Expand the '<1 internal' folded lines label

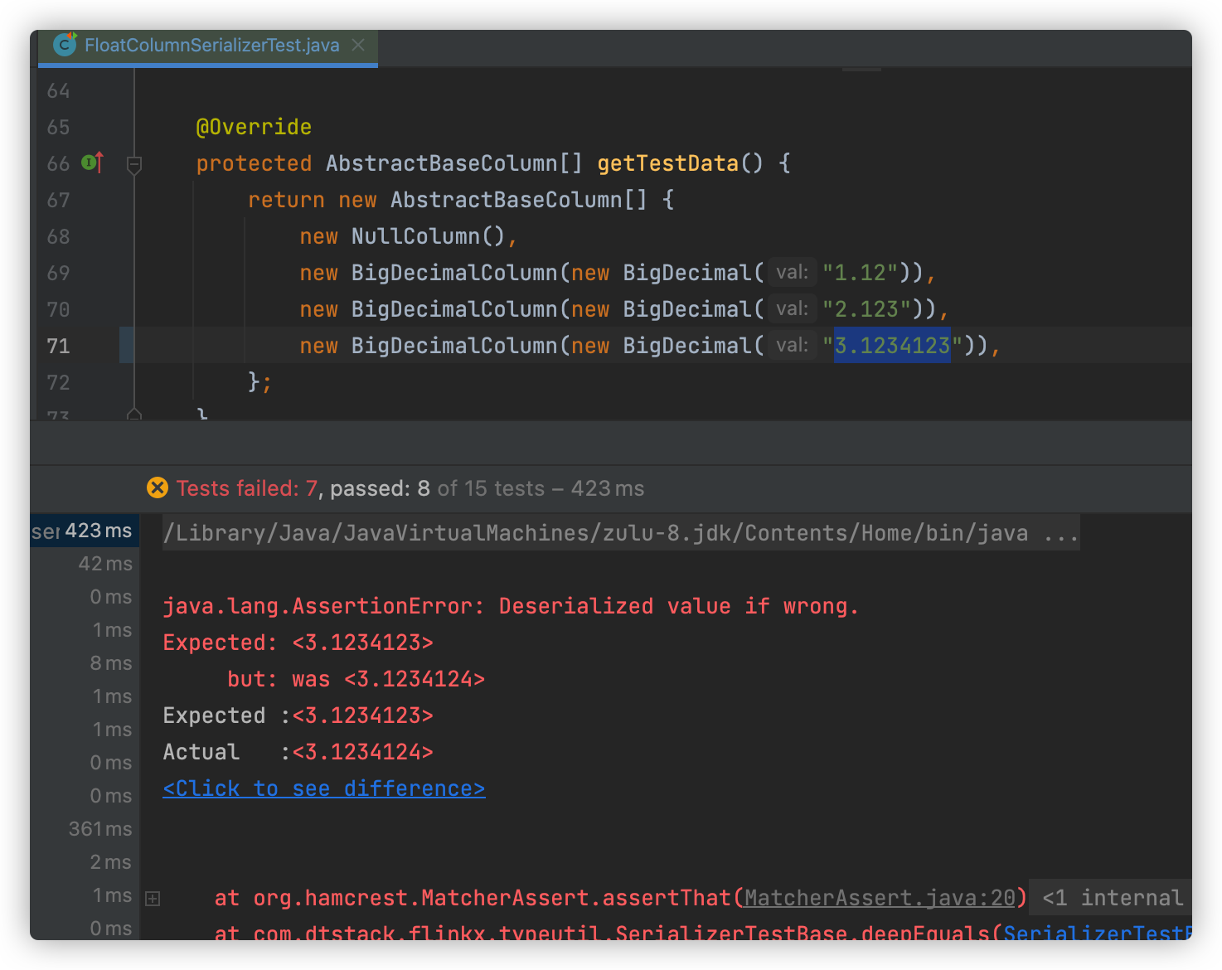coord(1112,898)
